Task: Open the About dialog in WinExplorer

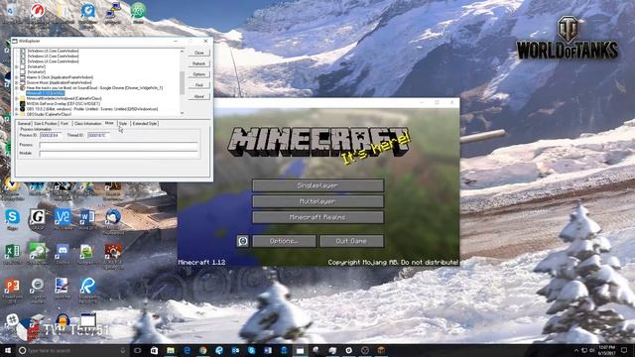Action: (198, 96)
